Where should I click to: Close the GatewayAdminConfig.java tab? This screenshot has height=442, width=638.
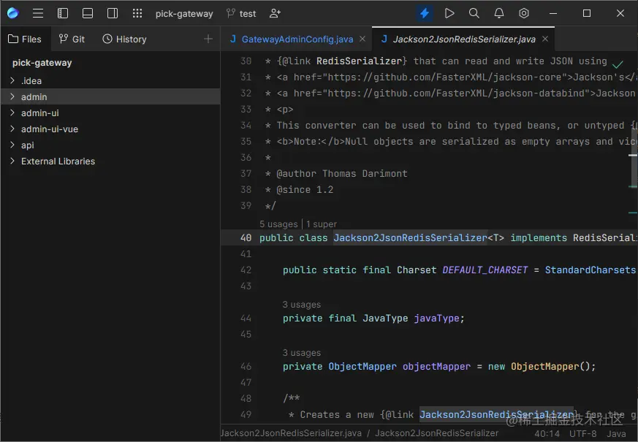coord(362,39)
